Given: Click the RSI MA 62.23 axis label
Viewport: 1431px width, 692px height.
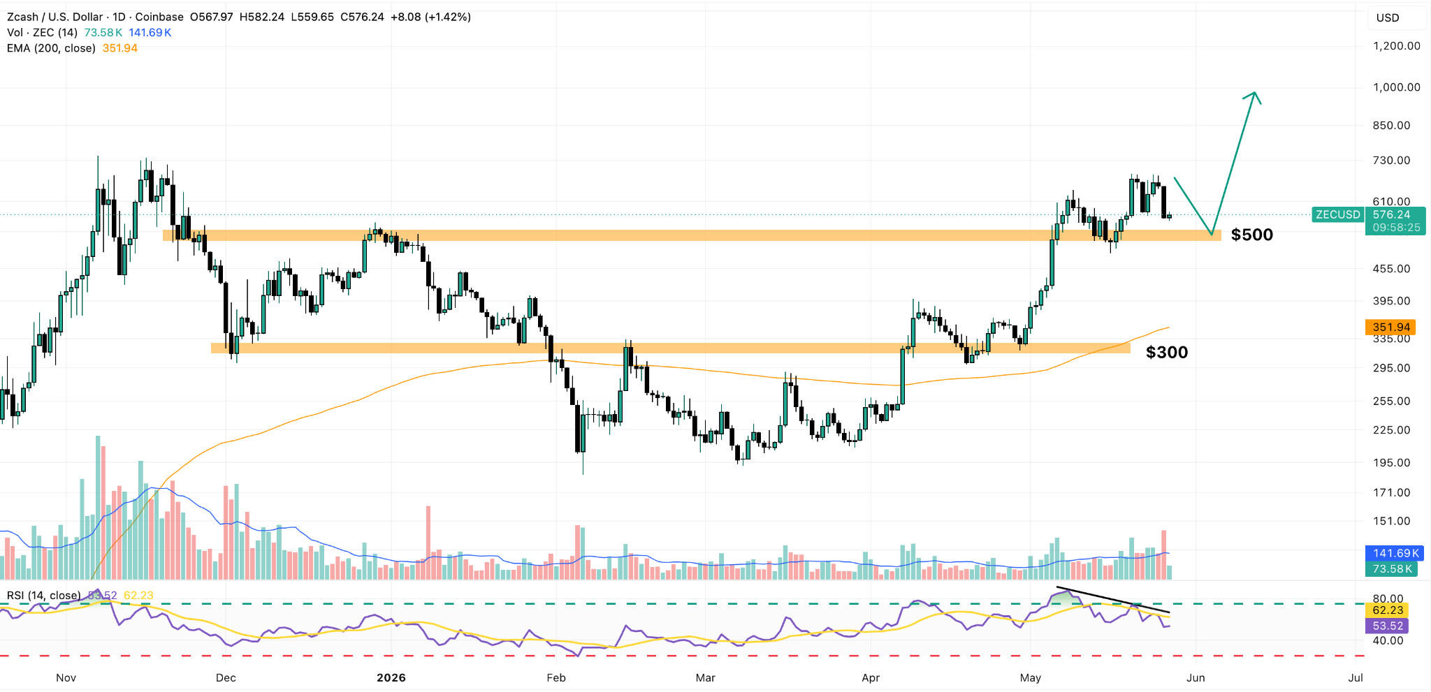Looking at the screenshot, I should pyautogui.click(x=1387, y=610).
